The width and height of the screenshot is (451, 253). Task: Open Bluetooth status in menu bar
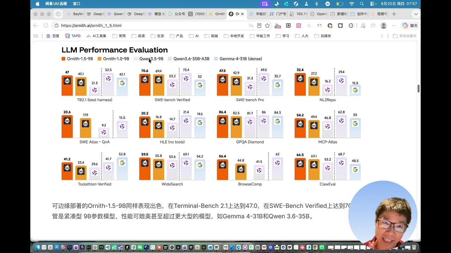316,4
